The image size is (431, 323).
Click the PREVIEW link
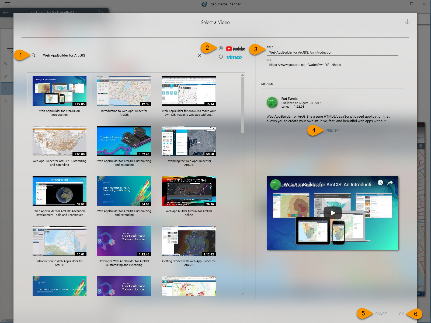point(332,131)
